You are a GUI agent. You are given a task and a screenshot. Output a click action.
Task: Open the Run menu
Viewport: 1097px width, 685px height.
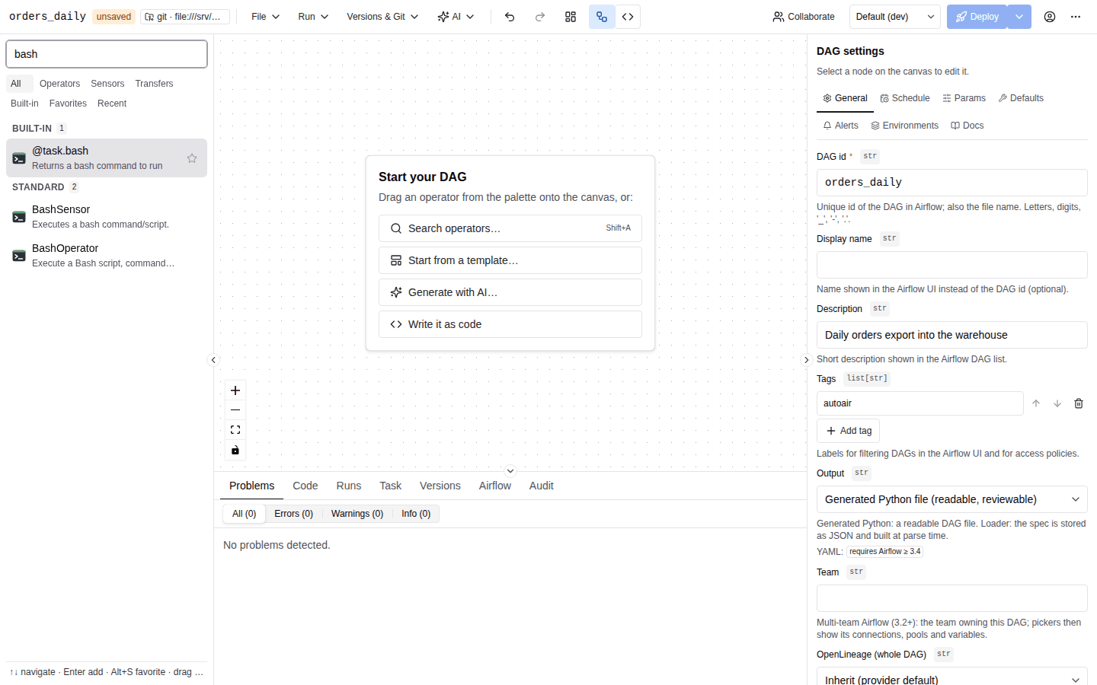pos(313,17)
